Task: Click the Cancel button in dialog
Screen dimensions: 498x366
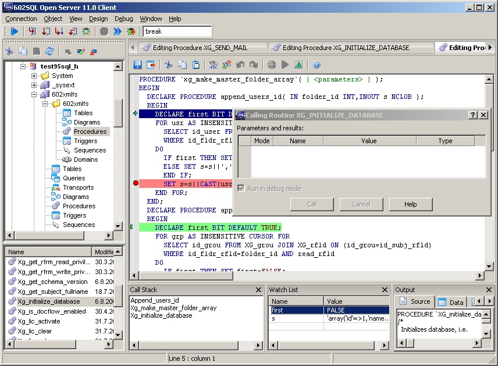Action: (x=361, y=204)
